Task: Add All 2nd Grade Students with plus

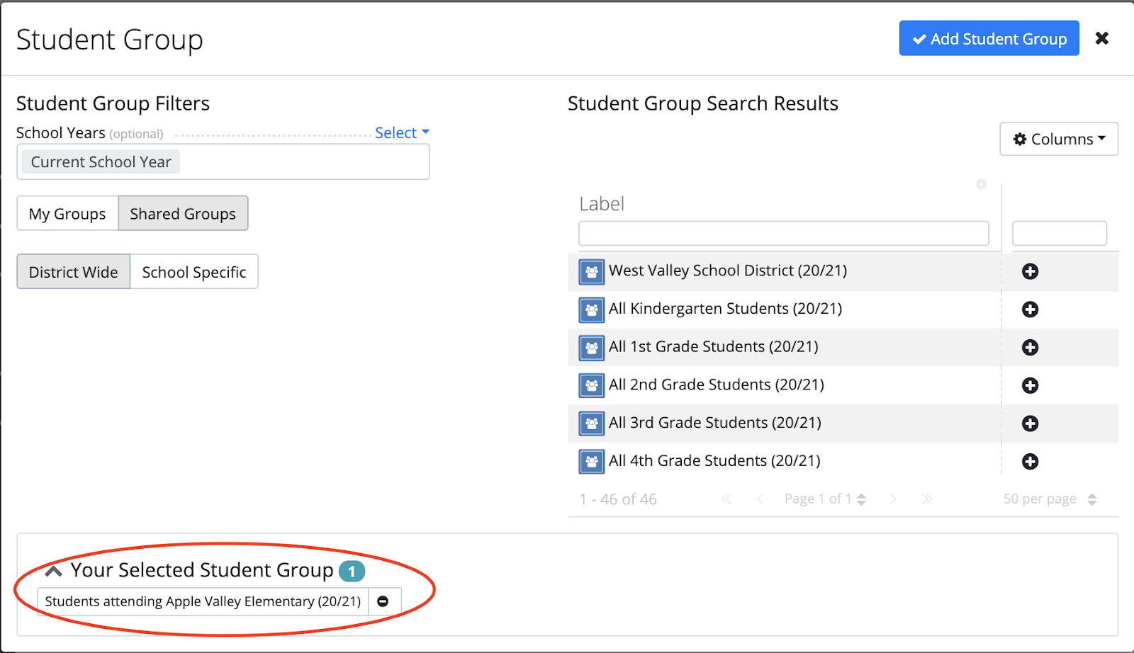Action: coord(1030,385)
